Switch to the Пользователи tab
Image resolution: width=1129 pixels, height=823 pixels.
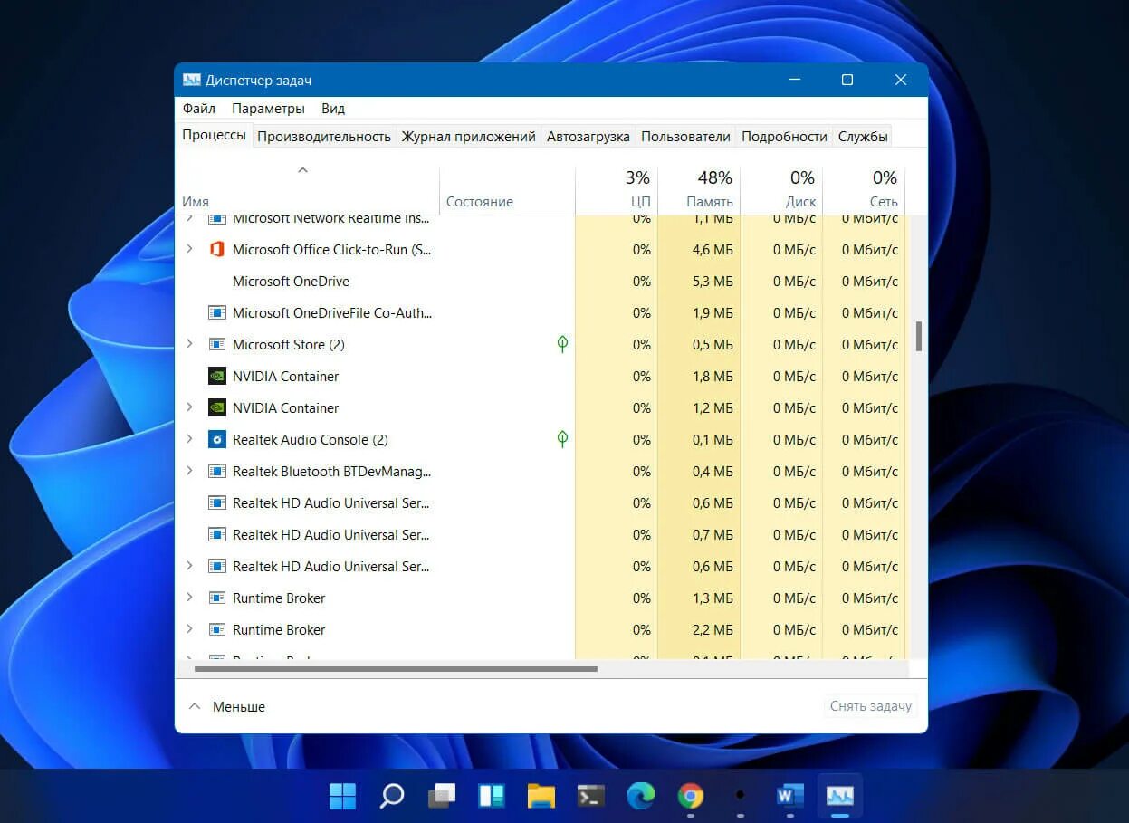tap(685, 137)
